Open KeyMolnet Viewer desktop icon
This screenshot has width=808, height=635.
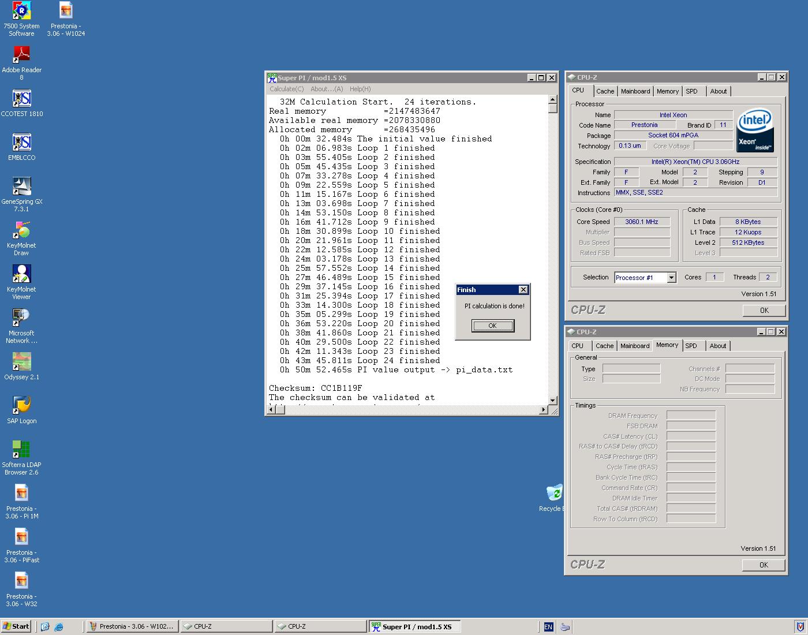[x=21, y=282]
